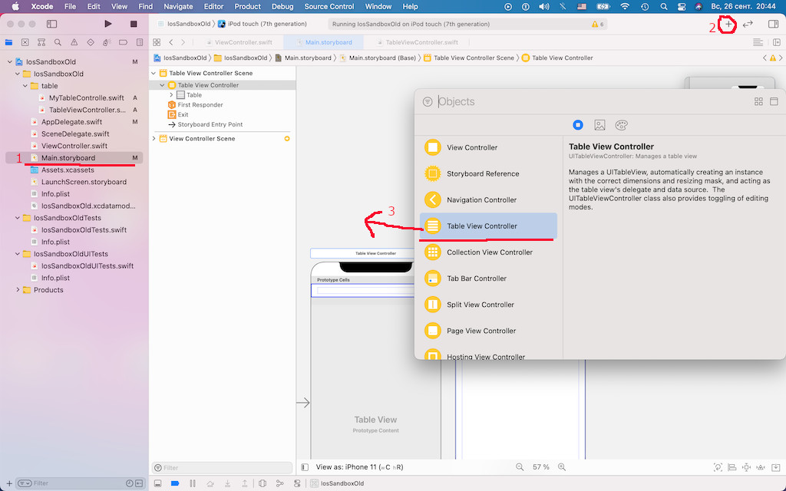Zoom out the storyboard canvas
The width and height of the screenshot is (786, 491).
520,467
